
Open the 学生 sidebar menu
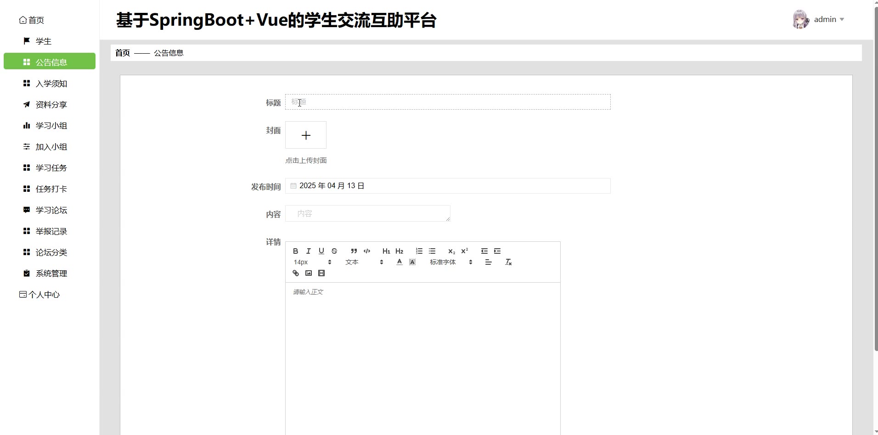tap(50, 41)
